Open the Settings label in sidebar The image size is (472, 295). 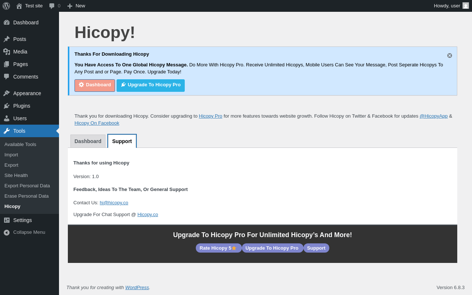click(x=22, y=220)
